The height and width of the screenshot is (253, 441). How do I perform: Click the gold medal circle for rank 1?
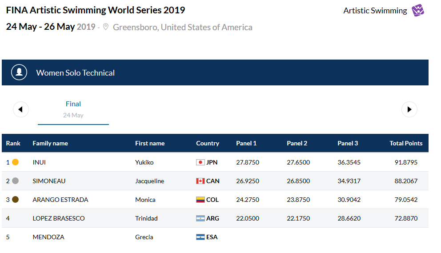click(x=15, y=162)
